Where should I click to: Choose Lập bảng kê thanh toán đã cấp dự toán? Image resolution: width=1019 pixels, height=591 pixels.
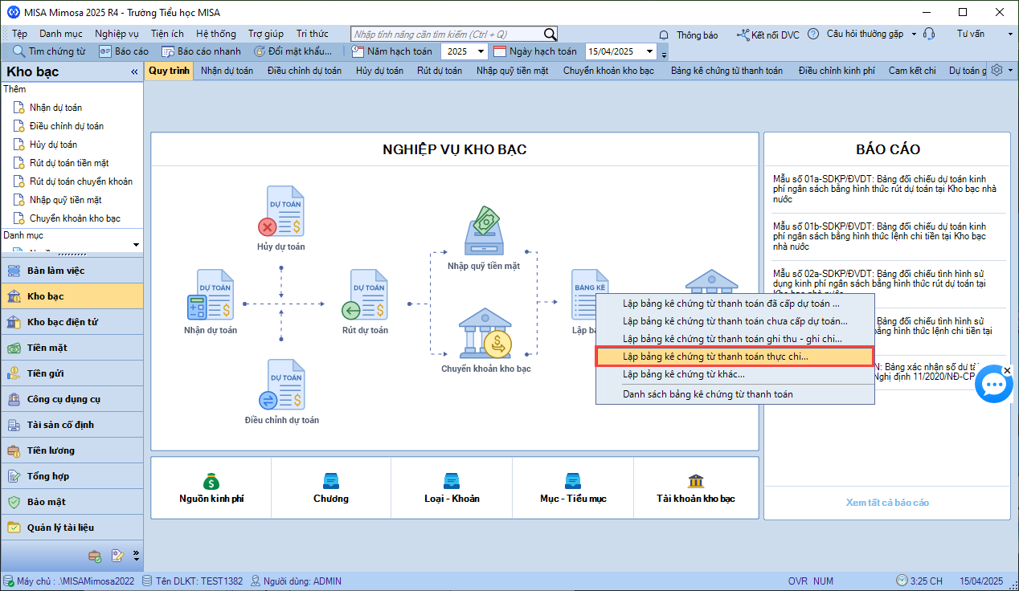pos(735,304)
